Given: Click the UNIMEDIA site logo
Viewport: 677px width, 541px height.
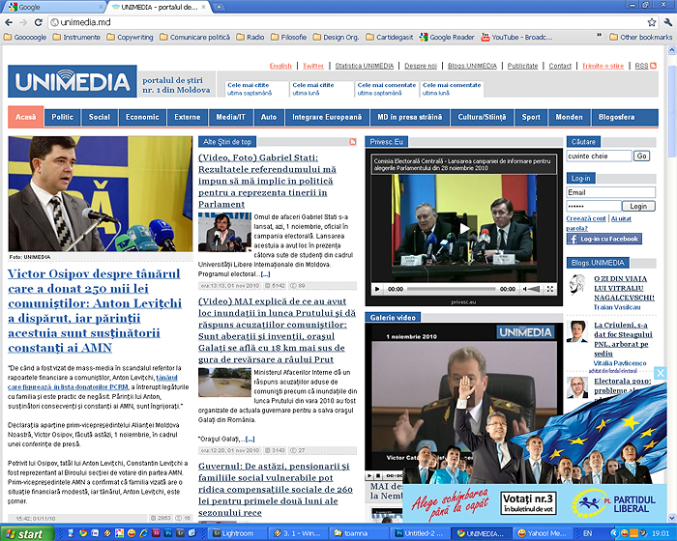Looking at the screenshot, I should coord(73,81).
